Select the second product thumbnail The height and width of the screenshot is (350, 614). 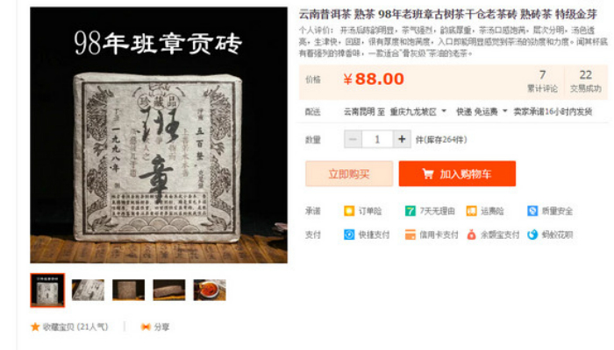(88, 290)
